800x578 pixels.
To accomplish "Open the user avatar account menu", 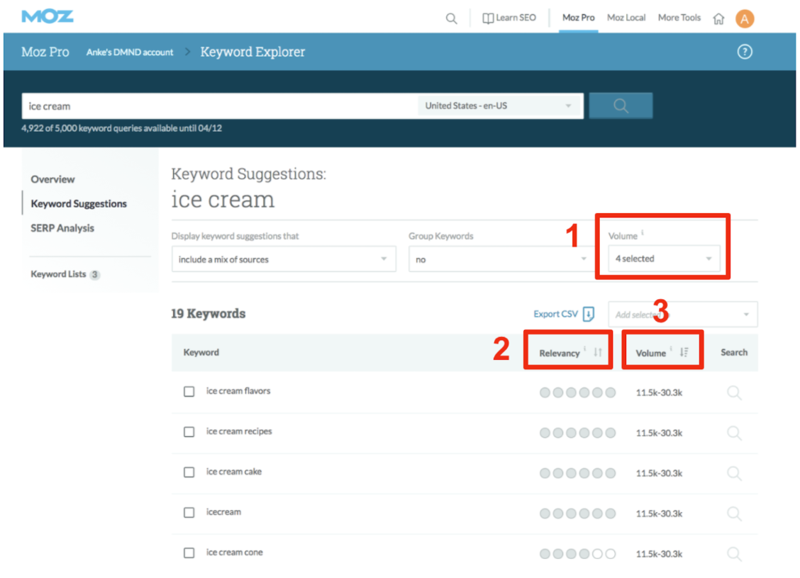I will point(744,19).
